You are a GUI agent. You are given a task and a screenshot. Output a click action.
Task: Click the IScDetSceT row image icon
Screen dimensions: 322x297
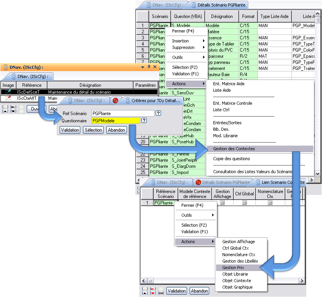8,92
